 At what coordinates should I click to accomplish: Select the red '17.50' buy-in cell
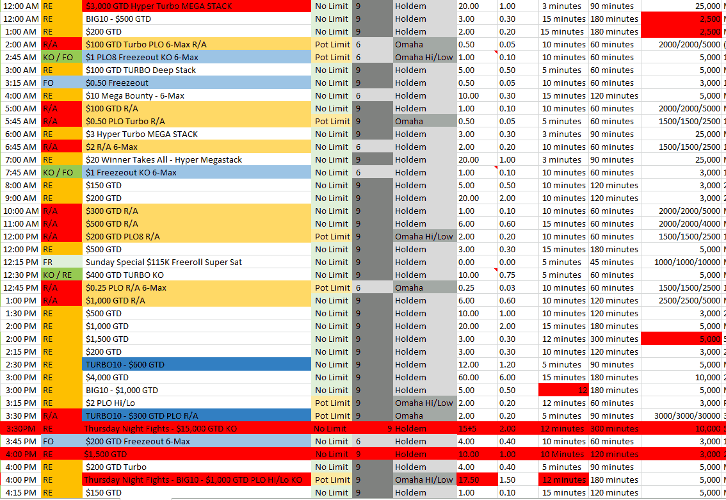point(478,480)
